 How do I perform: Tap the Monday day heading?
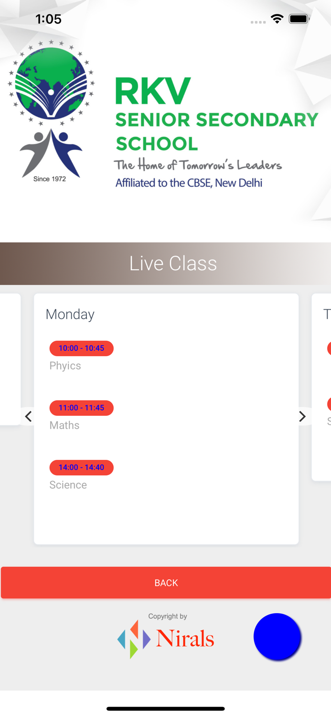click(70, 314)
